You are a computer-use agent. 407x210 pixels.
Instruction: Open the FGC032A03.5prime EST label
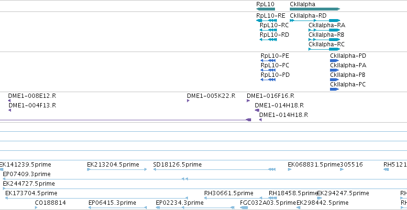(x=268, y=203)
